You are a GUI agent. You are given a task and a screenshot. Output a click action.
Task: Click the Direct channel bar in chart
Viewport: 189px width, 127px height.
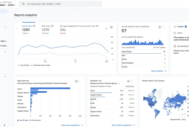click(50, 88)
